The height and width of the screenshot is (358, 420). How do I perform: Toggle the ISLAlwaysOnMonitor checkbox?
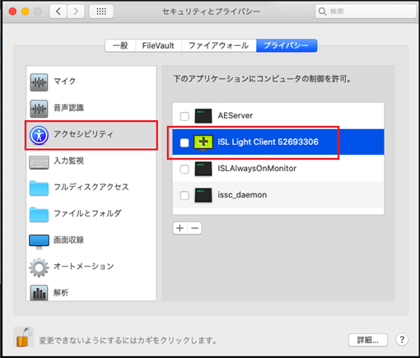point(184,169)
